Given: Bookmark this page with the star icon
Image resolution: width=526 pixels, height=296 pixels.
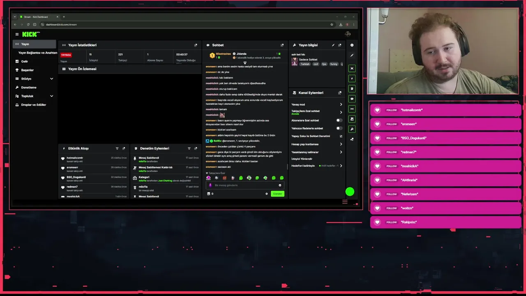Looking at the screenshot, I should click(x=332, y=24).
